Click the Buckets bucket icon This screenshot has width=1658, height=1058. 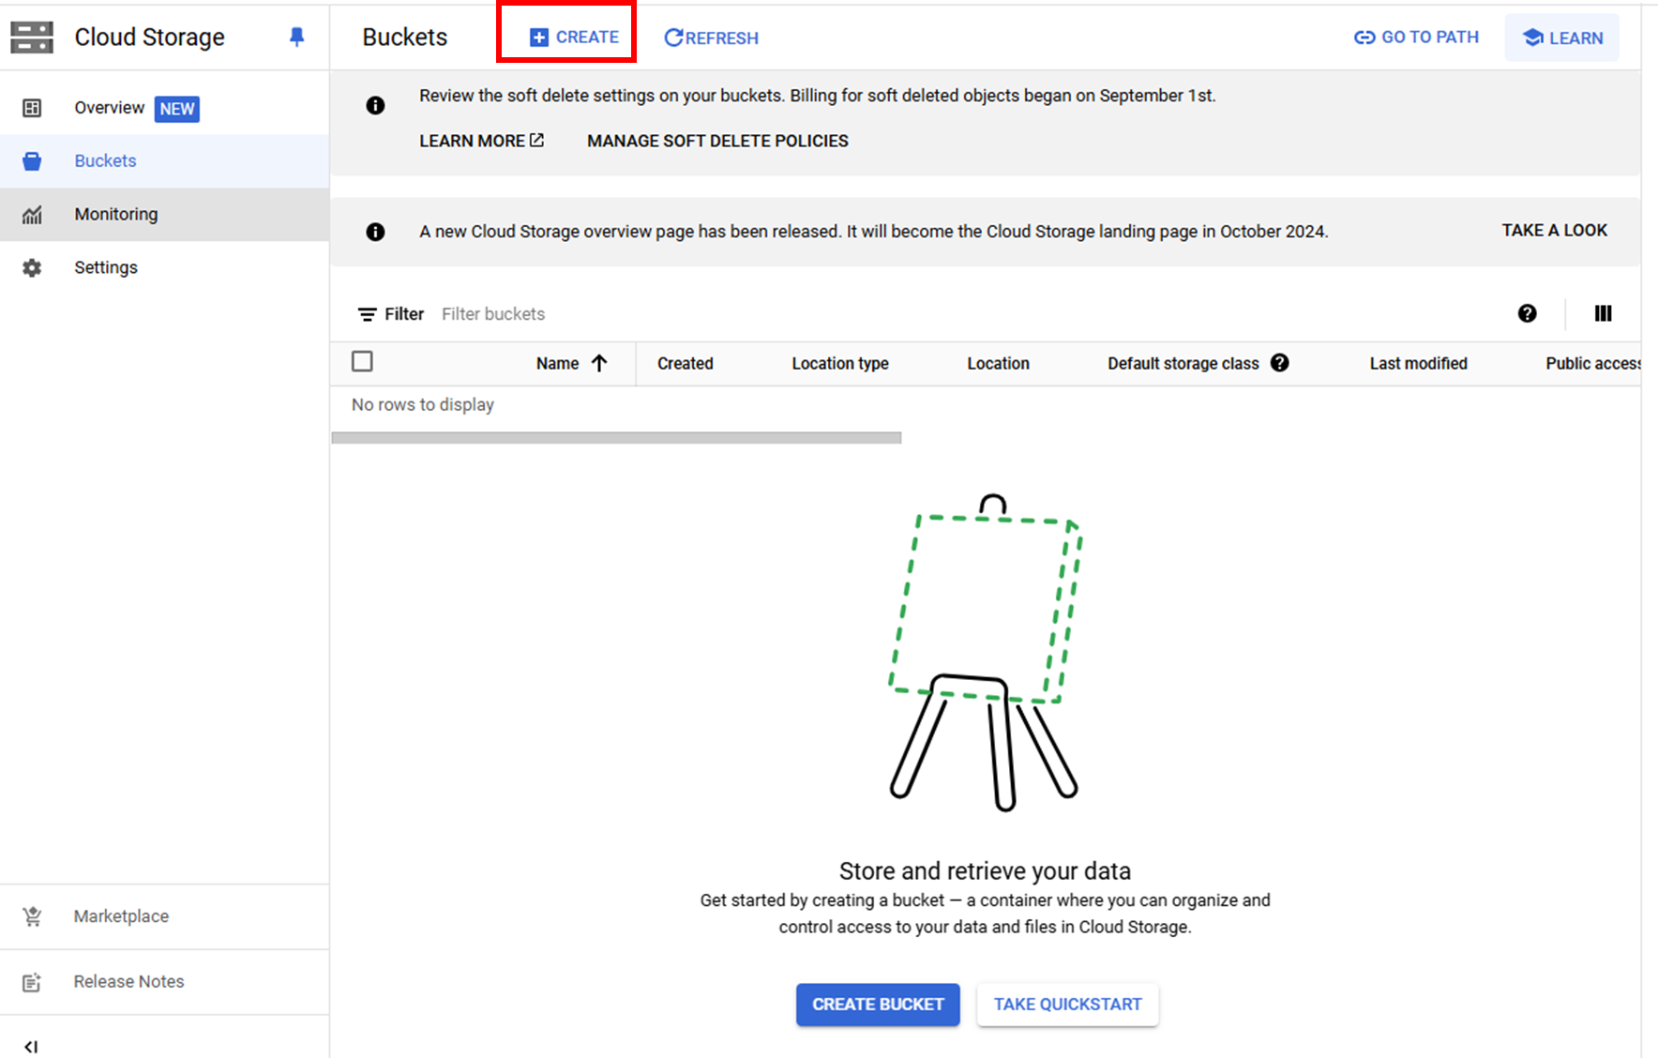tap(32, 161)
